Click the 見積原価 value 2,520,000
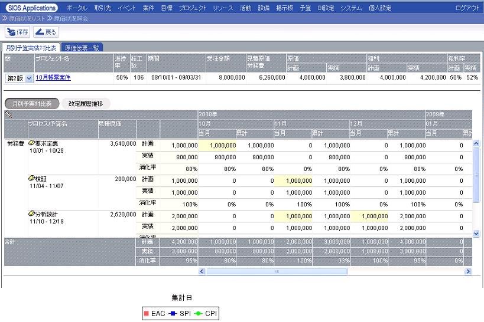The height and width of the screenshot is (322, 484). 123,215
